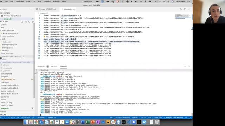225x126 pixels.
Task: Open Dockerfile in explorer
Action: [5, 97]
